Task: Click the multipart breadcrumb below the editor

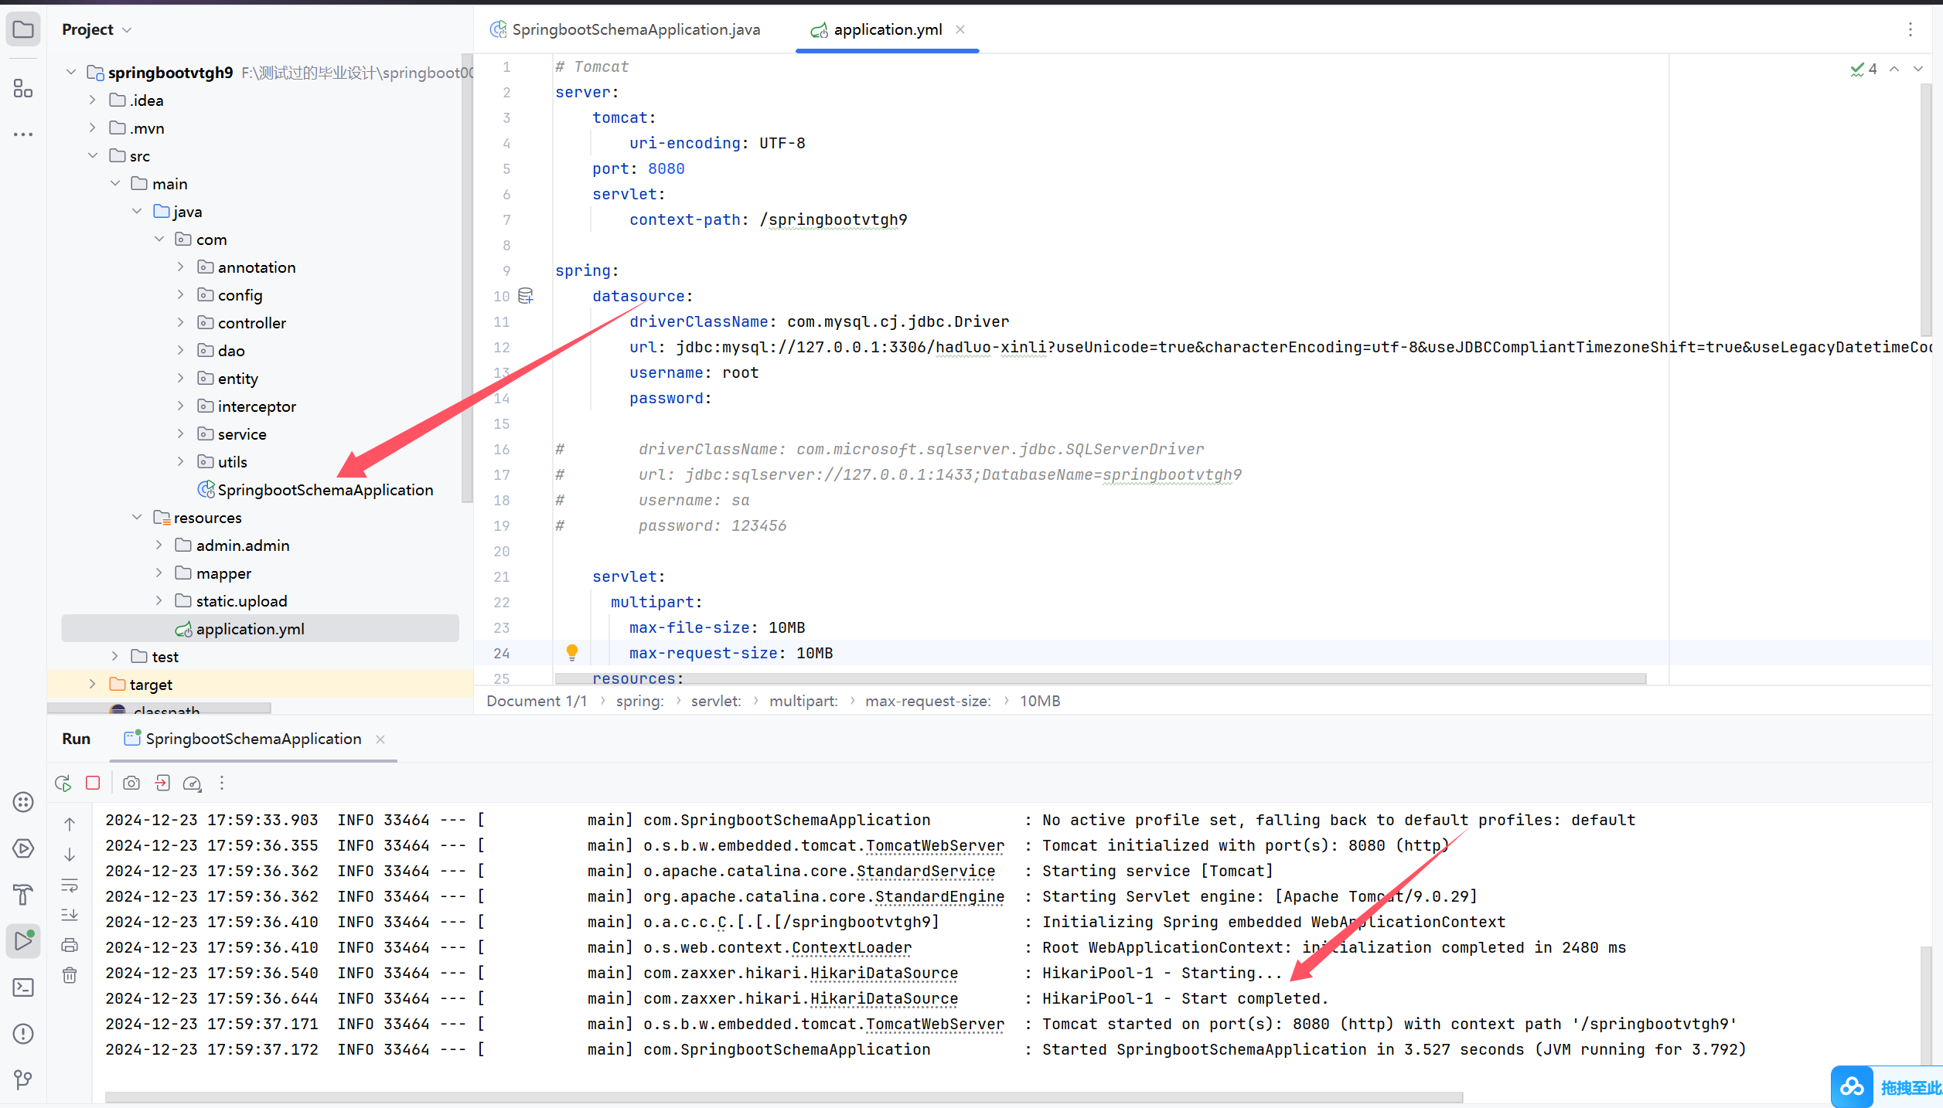Action: pos(803,701)
